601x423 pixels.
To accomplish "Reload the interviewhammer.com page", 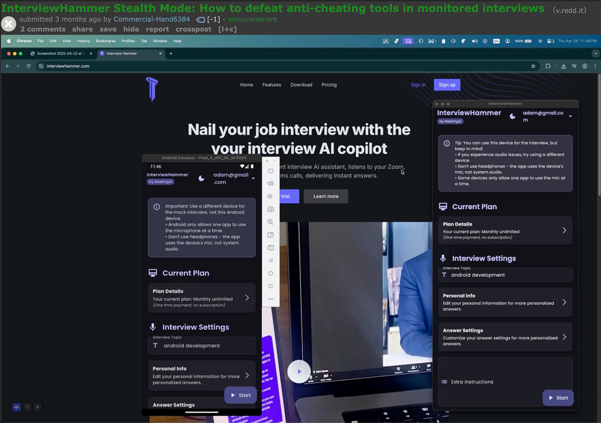I will 28,66.
